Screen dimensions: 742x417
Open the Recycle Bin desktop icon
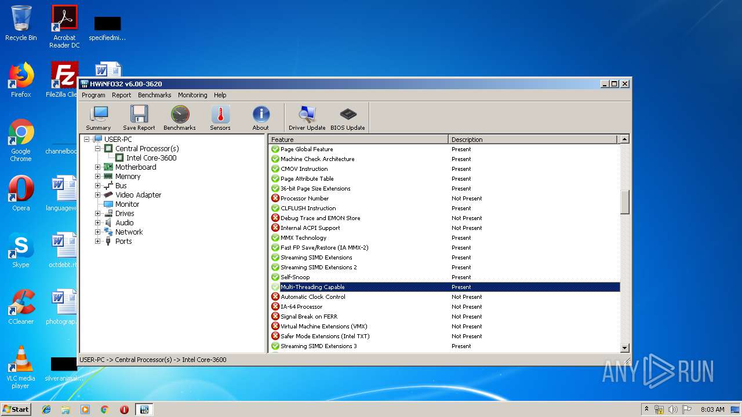tap(21, 23)
